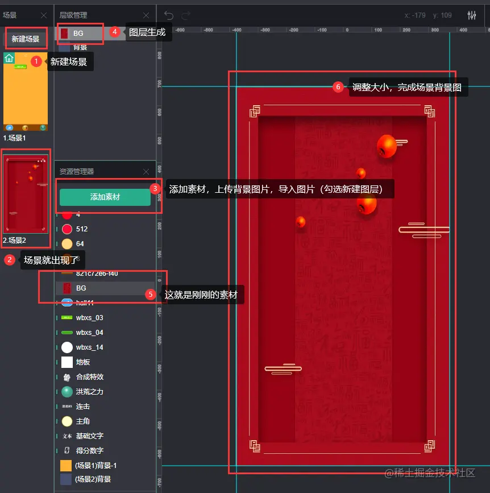Select the red 场景2 thumbnail

tap(26, 194)
